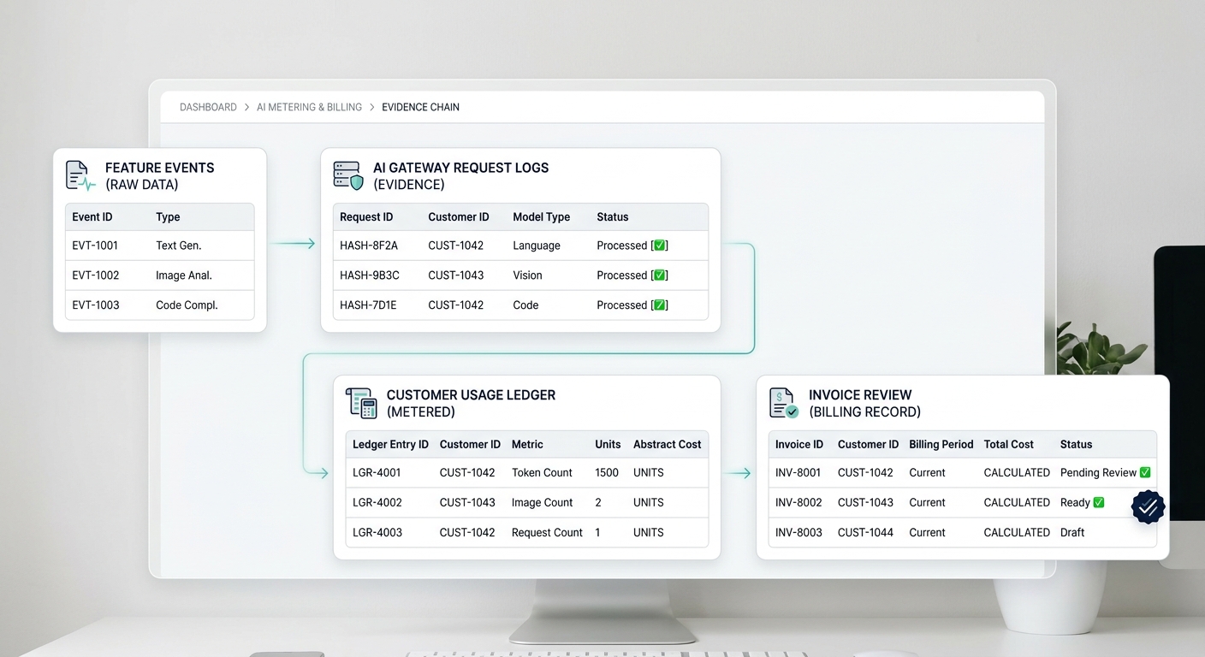Click the arrow from ledger to Invoice Review
Viewport: 1205px width, 657px height.
738,473
